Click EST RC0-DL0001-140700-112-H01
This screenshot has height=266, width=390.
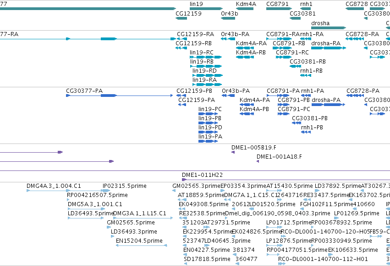282,264
